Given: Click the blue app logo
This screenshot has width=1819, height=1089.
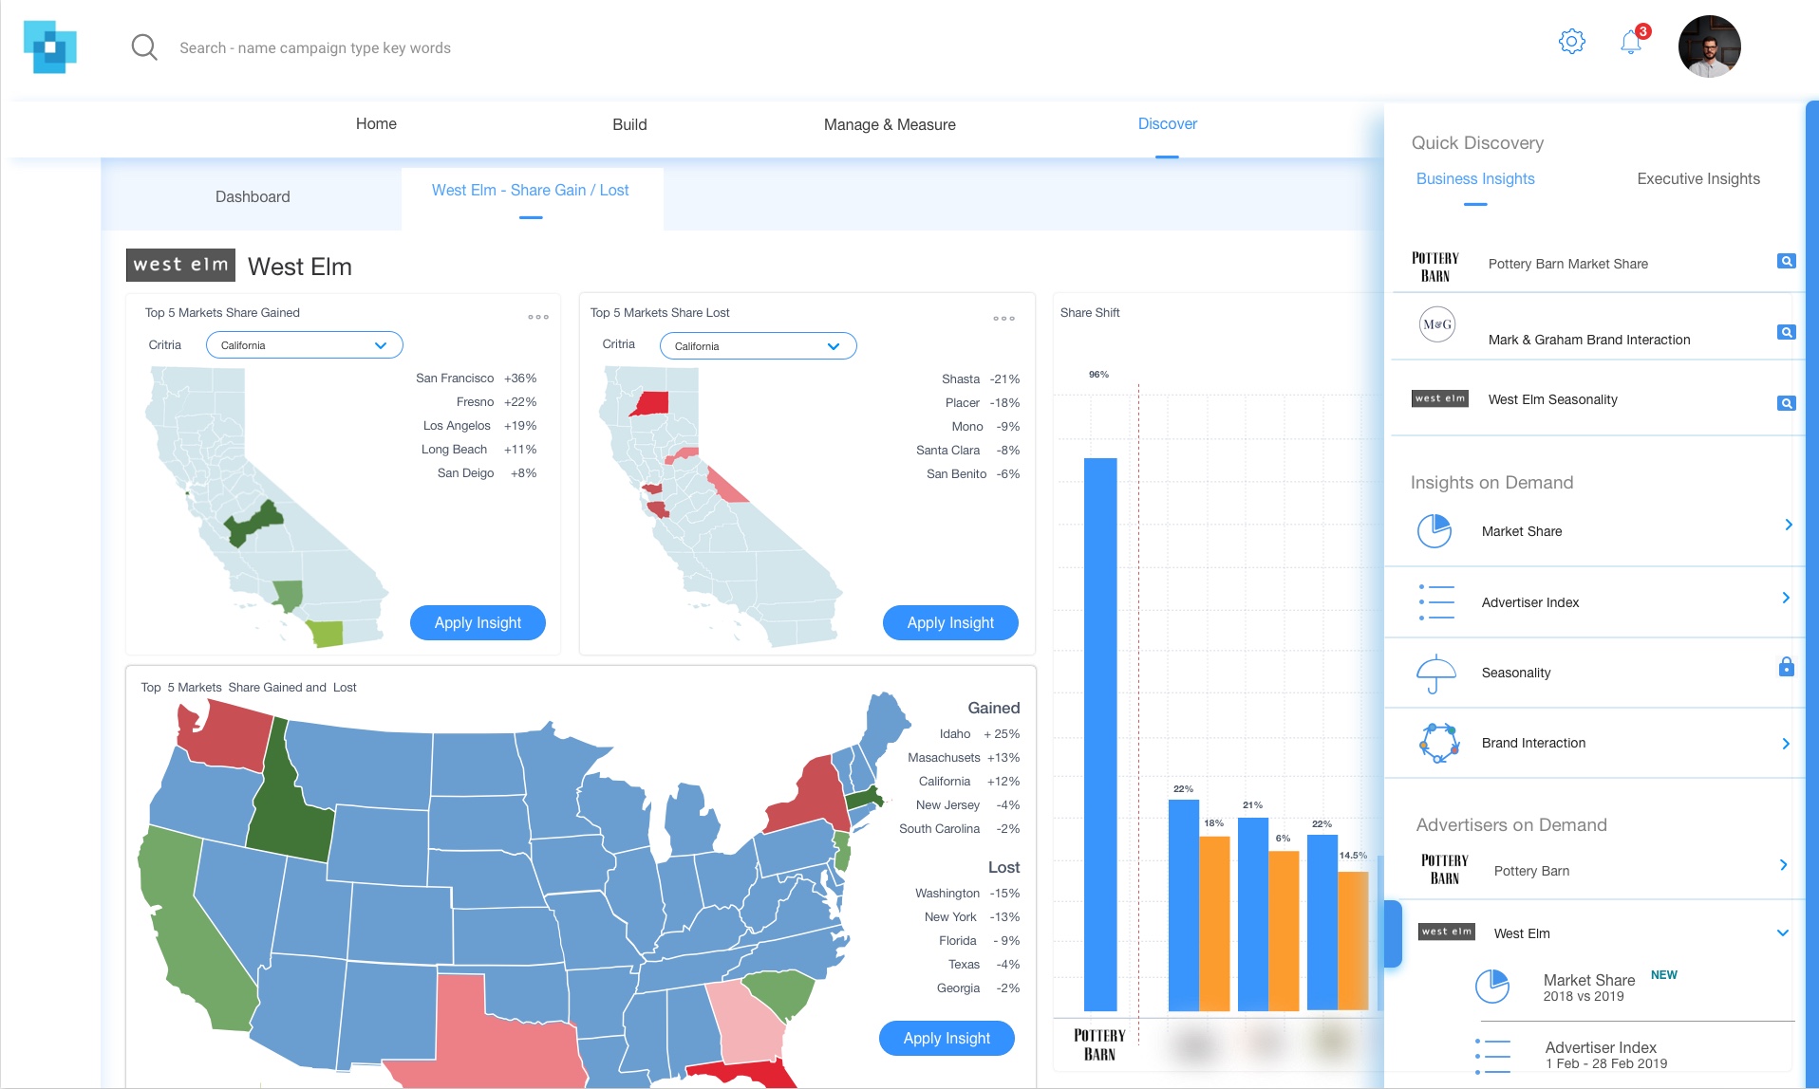Looking at the screenshot, I should (49, 46).
